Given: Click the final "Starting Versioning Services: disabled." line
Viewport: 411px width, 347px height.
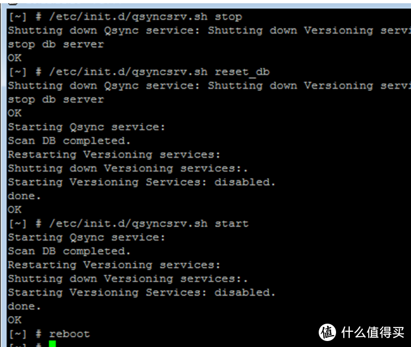Looking at the screenshot, I should click(142, 292).
